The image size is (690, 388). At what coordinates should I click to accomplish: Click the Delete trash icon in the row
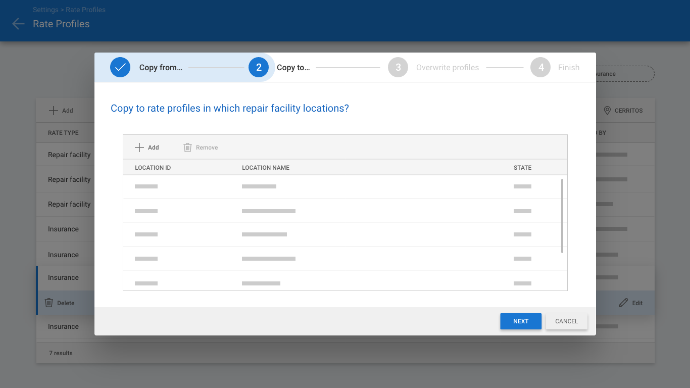[x=49, y=303]
